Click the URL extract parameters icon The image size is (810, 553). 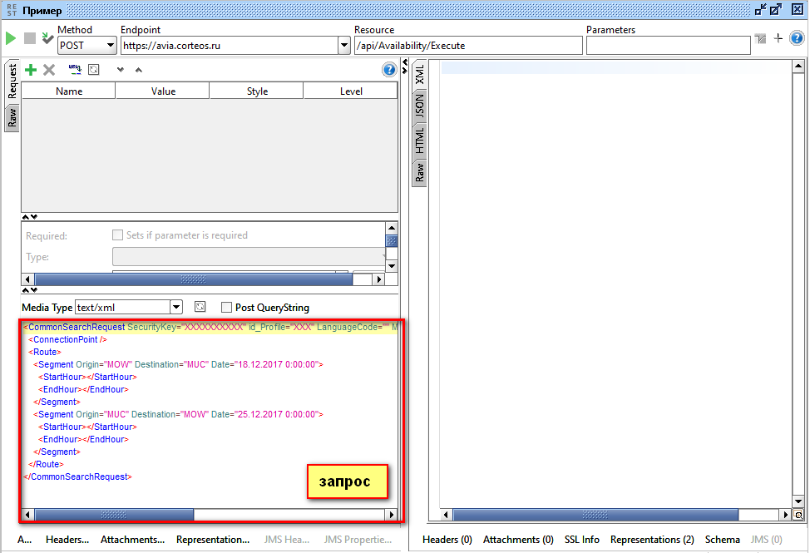(x=75, y=70)
